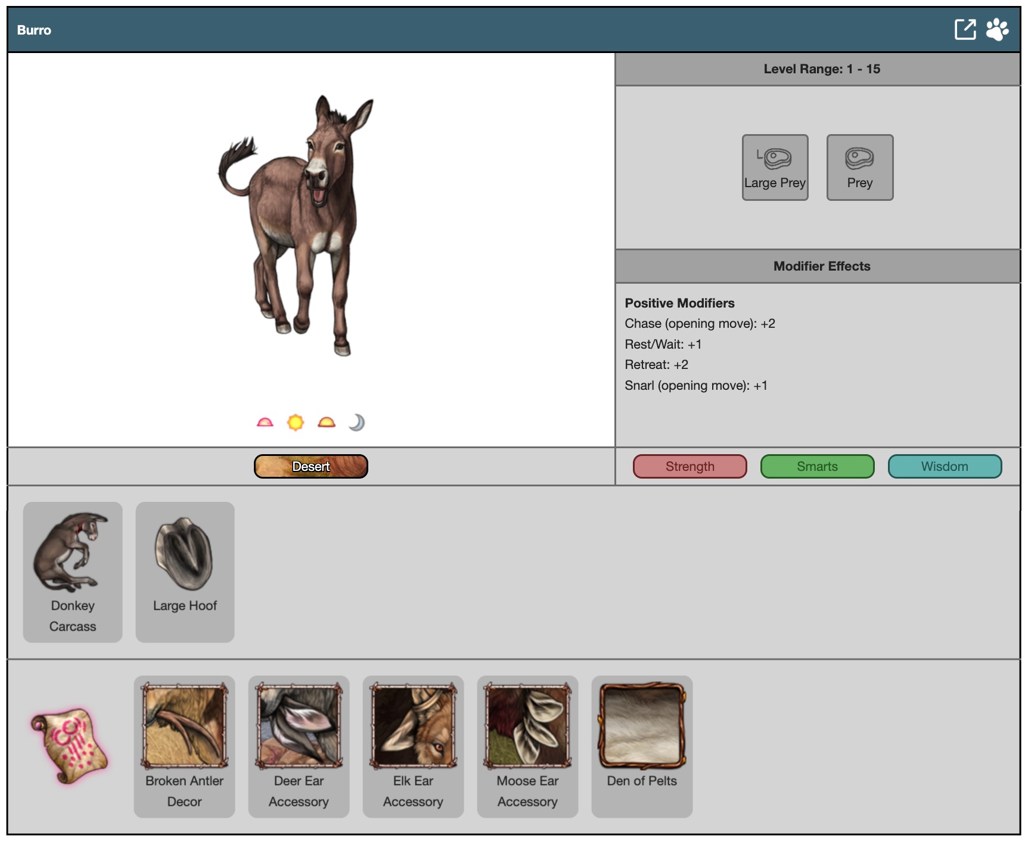
Task: Select the green Smarts stat button
Action: pos(817,466)
